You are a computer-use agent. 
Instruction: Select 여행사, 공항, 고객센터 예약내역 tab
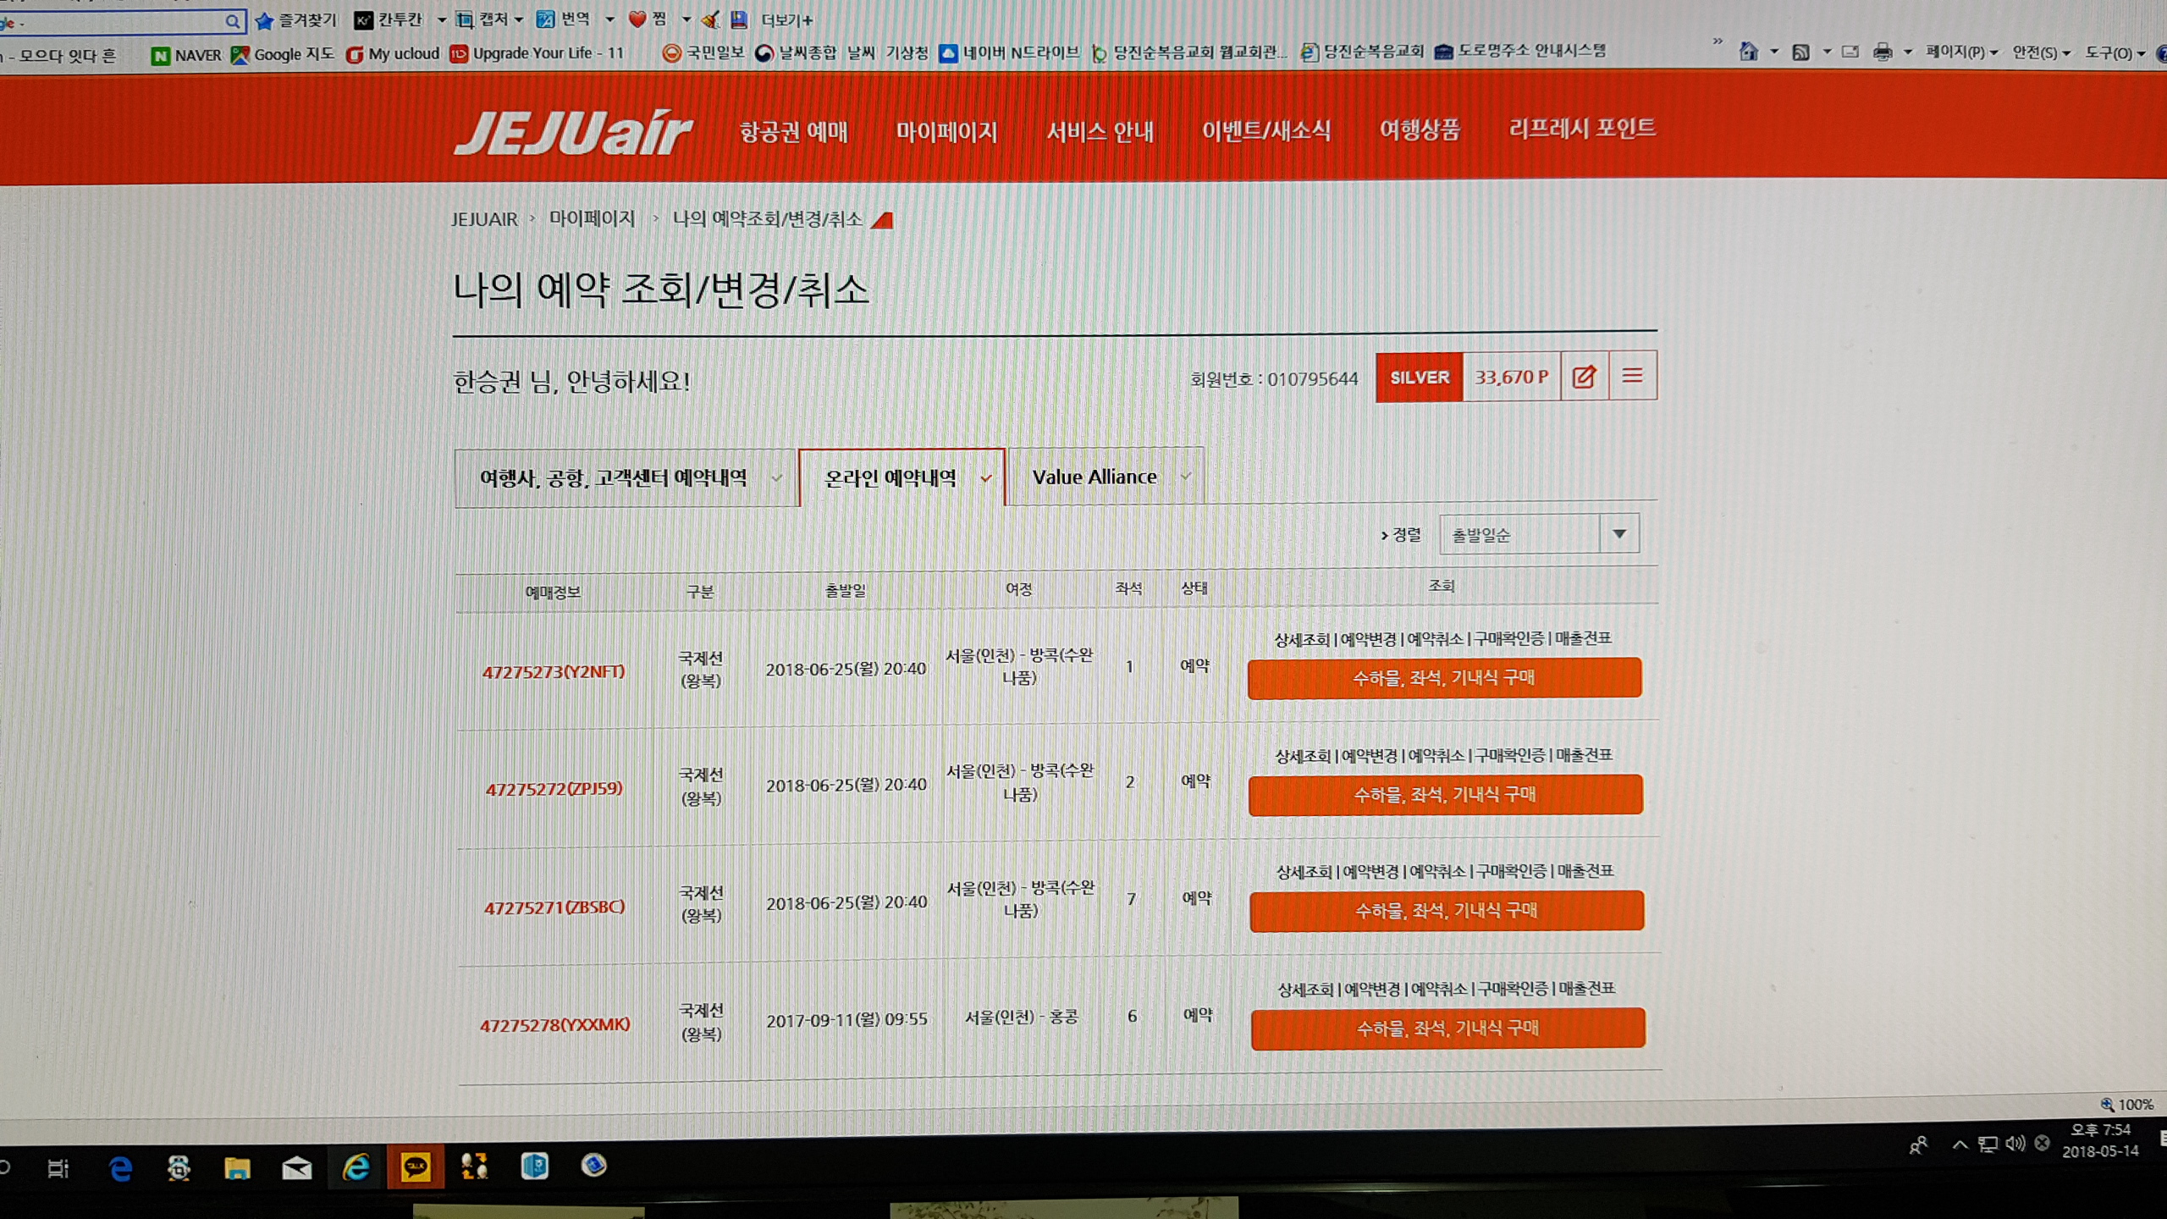(626, 478)
